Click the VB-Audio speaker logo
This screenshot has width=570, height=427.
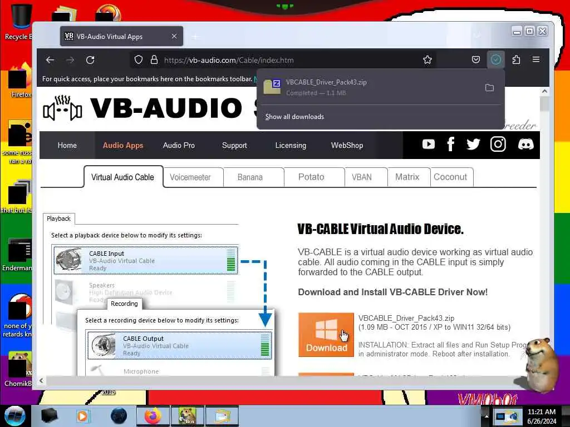62,108
